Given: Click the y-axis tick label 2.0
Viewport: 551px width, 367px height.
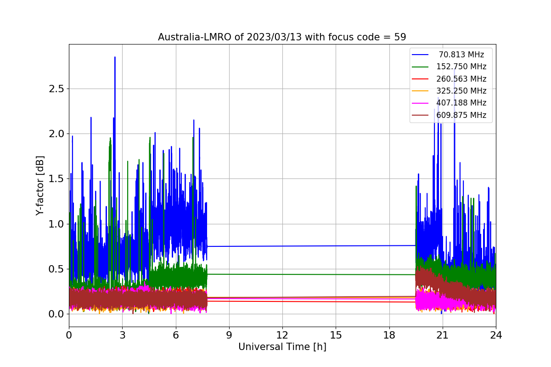Looking at the screenshot, I should pyautogui.click(x=57, y=134).
